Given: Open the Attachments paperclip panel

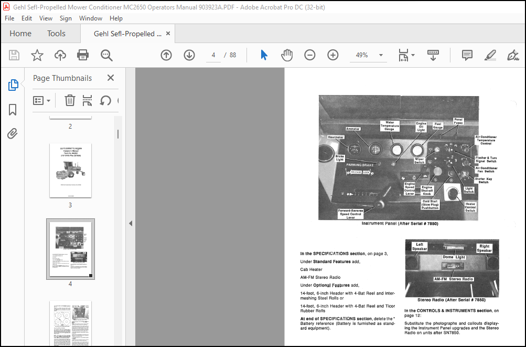Looking at the screenshot, I should [13, 133].
